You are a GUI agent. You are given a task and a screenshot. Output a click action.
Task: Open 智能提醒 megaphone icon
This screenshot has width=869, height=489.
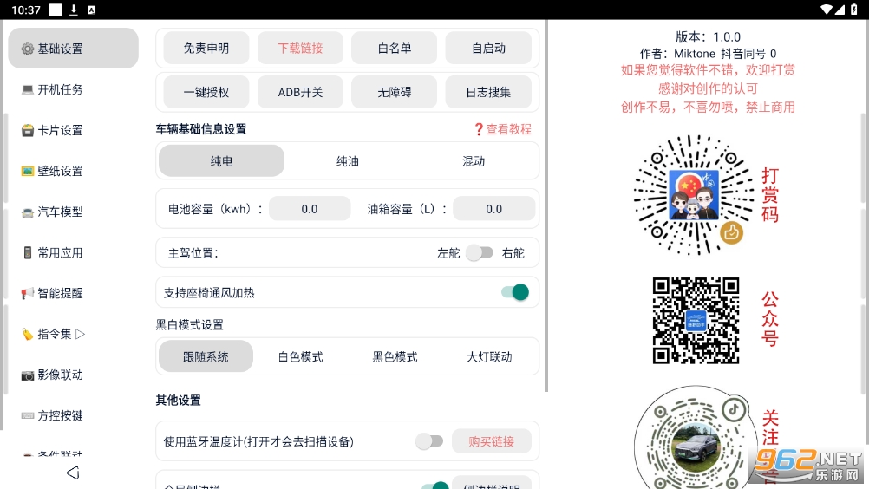coord(27,293)
